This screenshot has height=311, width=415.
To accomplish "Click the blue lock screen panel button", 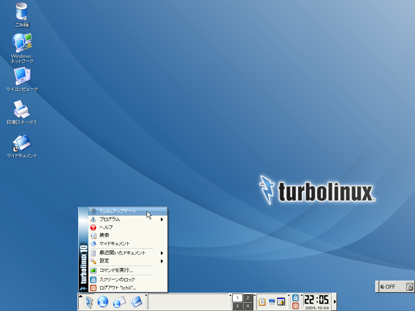I will click(x=295, y=298).
